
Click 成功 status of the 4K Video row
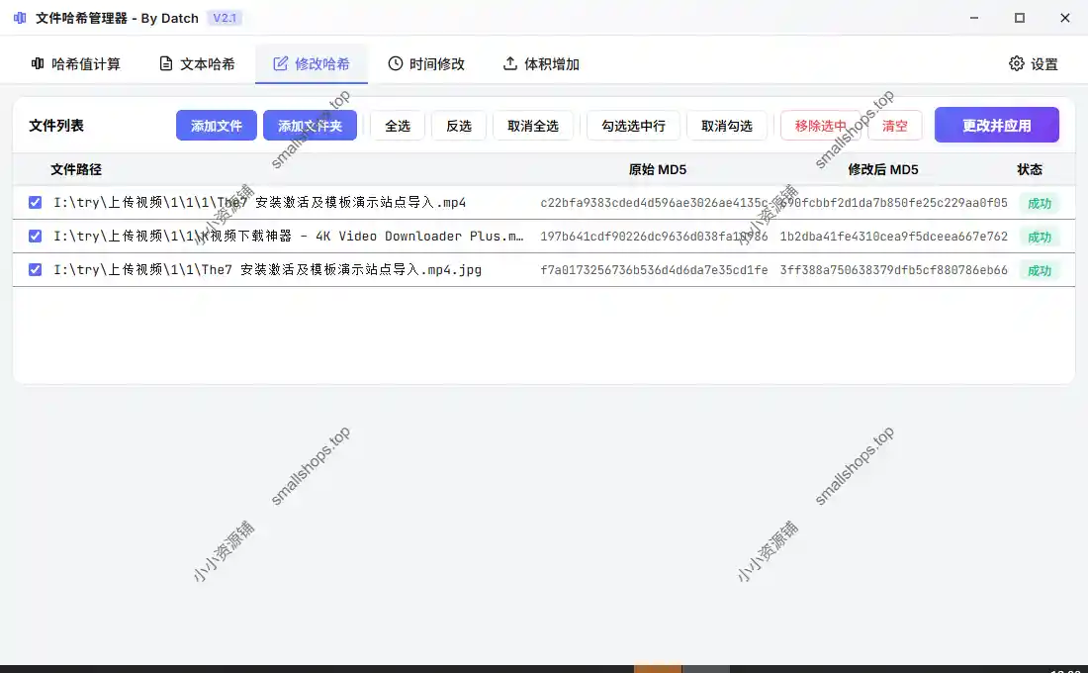(x=1040, y=237)
